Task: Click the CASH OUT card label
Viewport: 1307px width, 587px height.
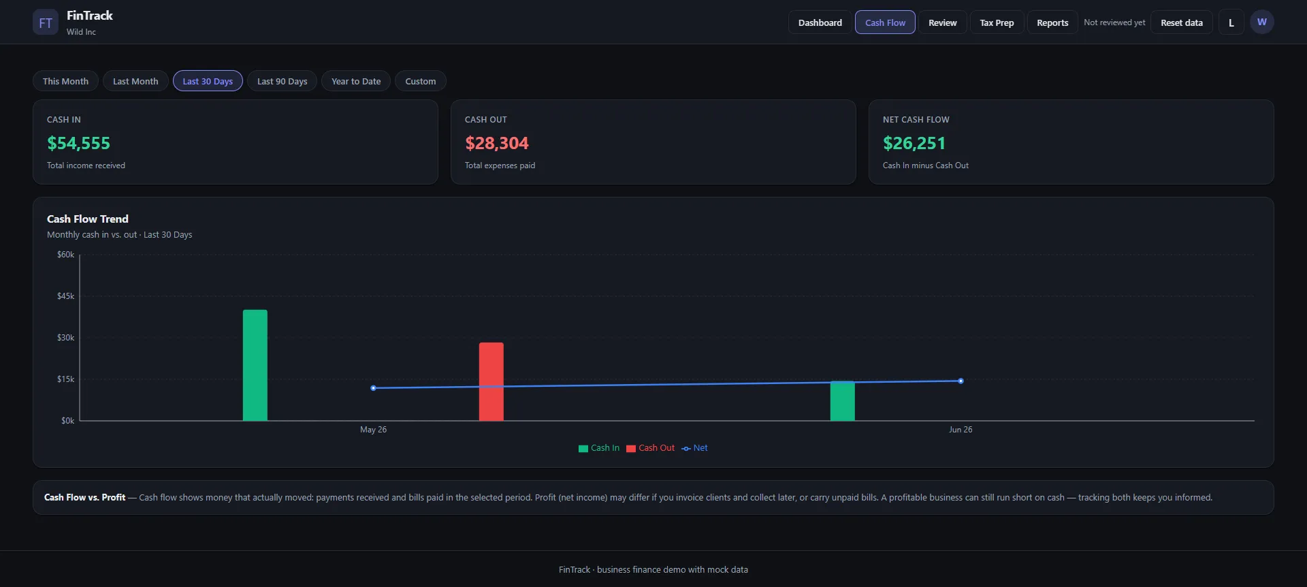Action: pyautogui.click(x=485, y=120)
